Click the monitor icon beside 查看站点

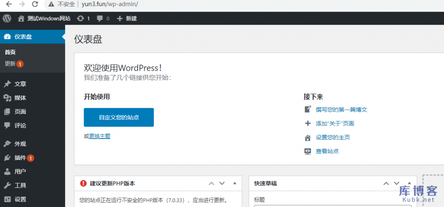(x=307, y=151)
